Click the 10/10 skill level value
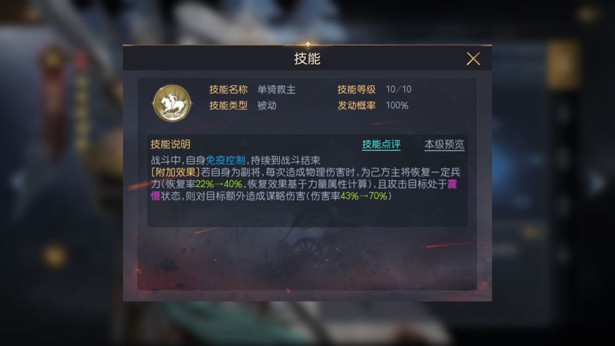This screenshot has height=346, width=615. 399,89
